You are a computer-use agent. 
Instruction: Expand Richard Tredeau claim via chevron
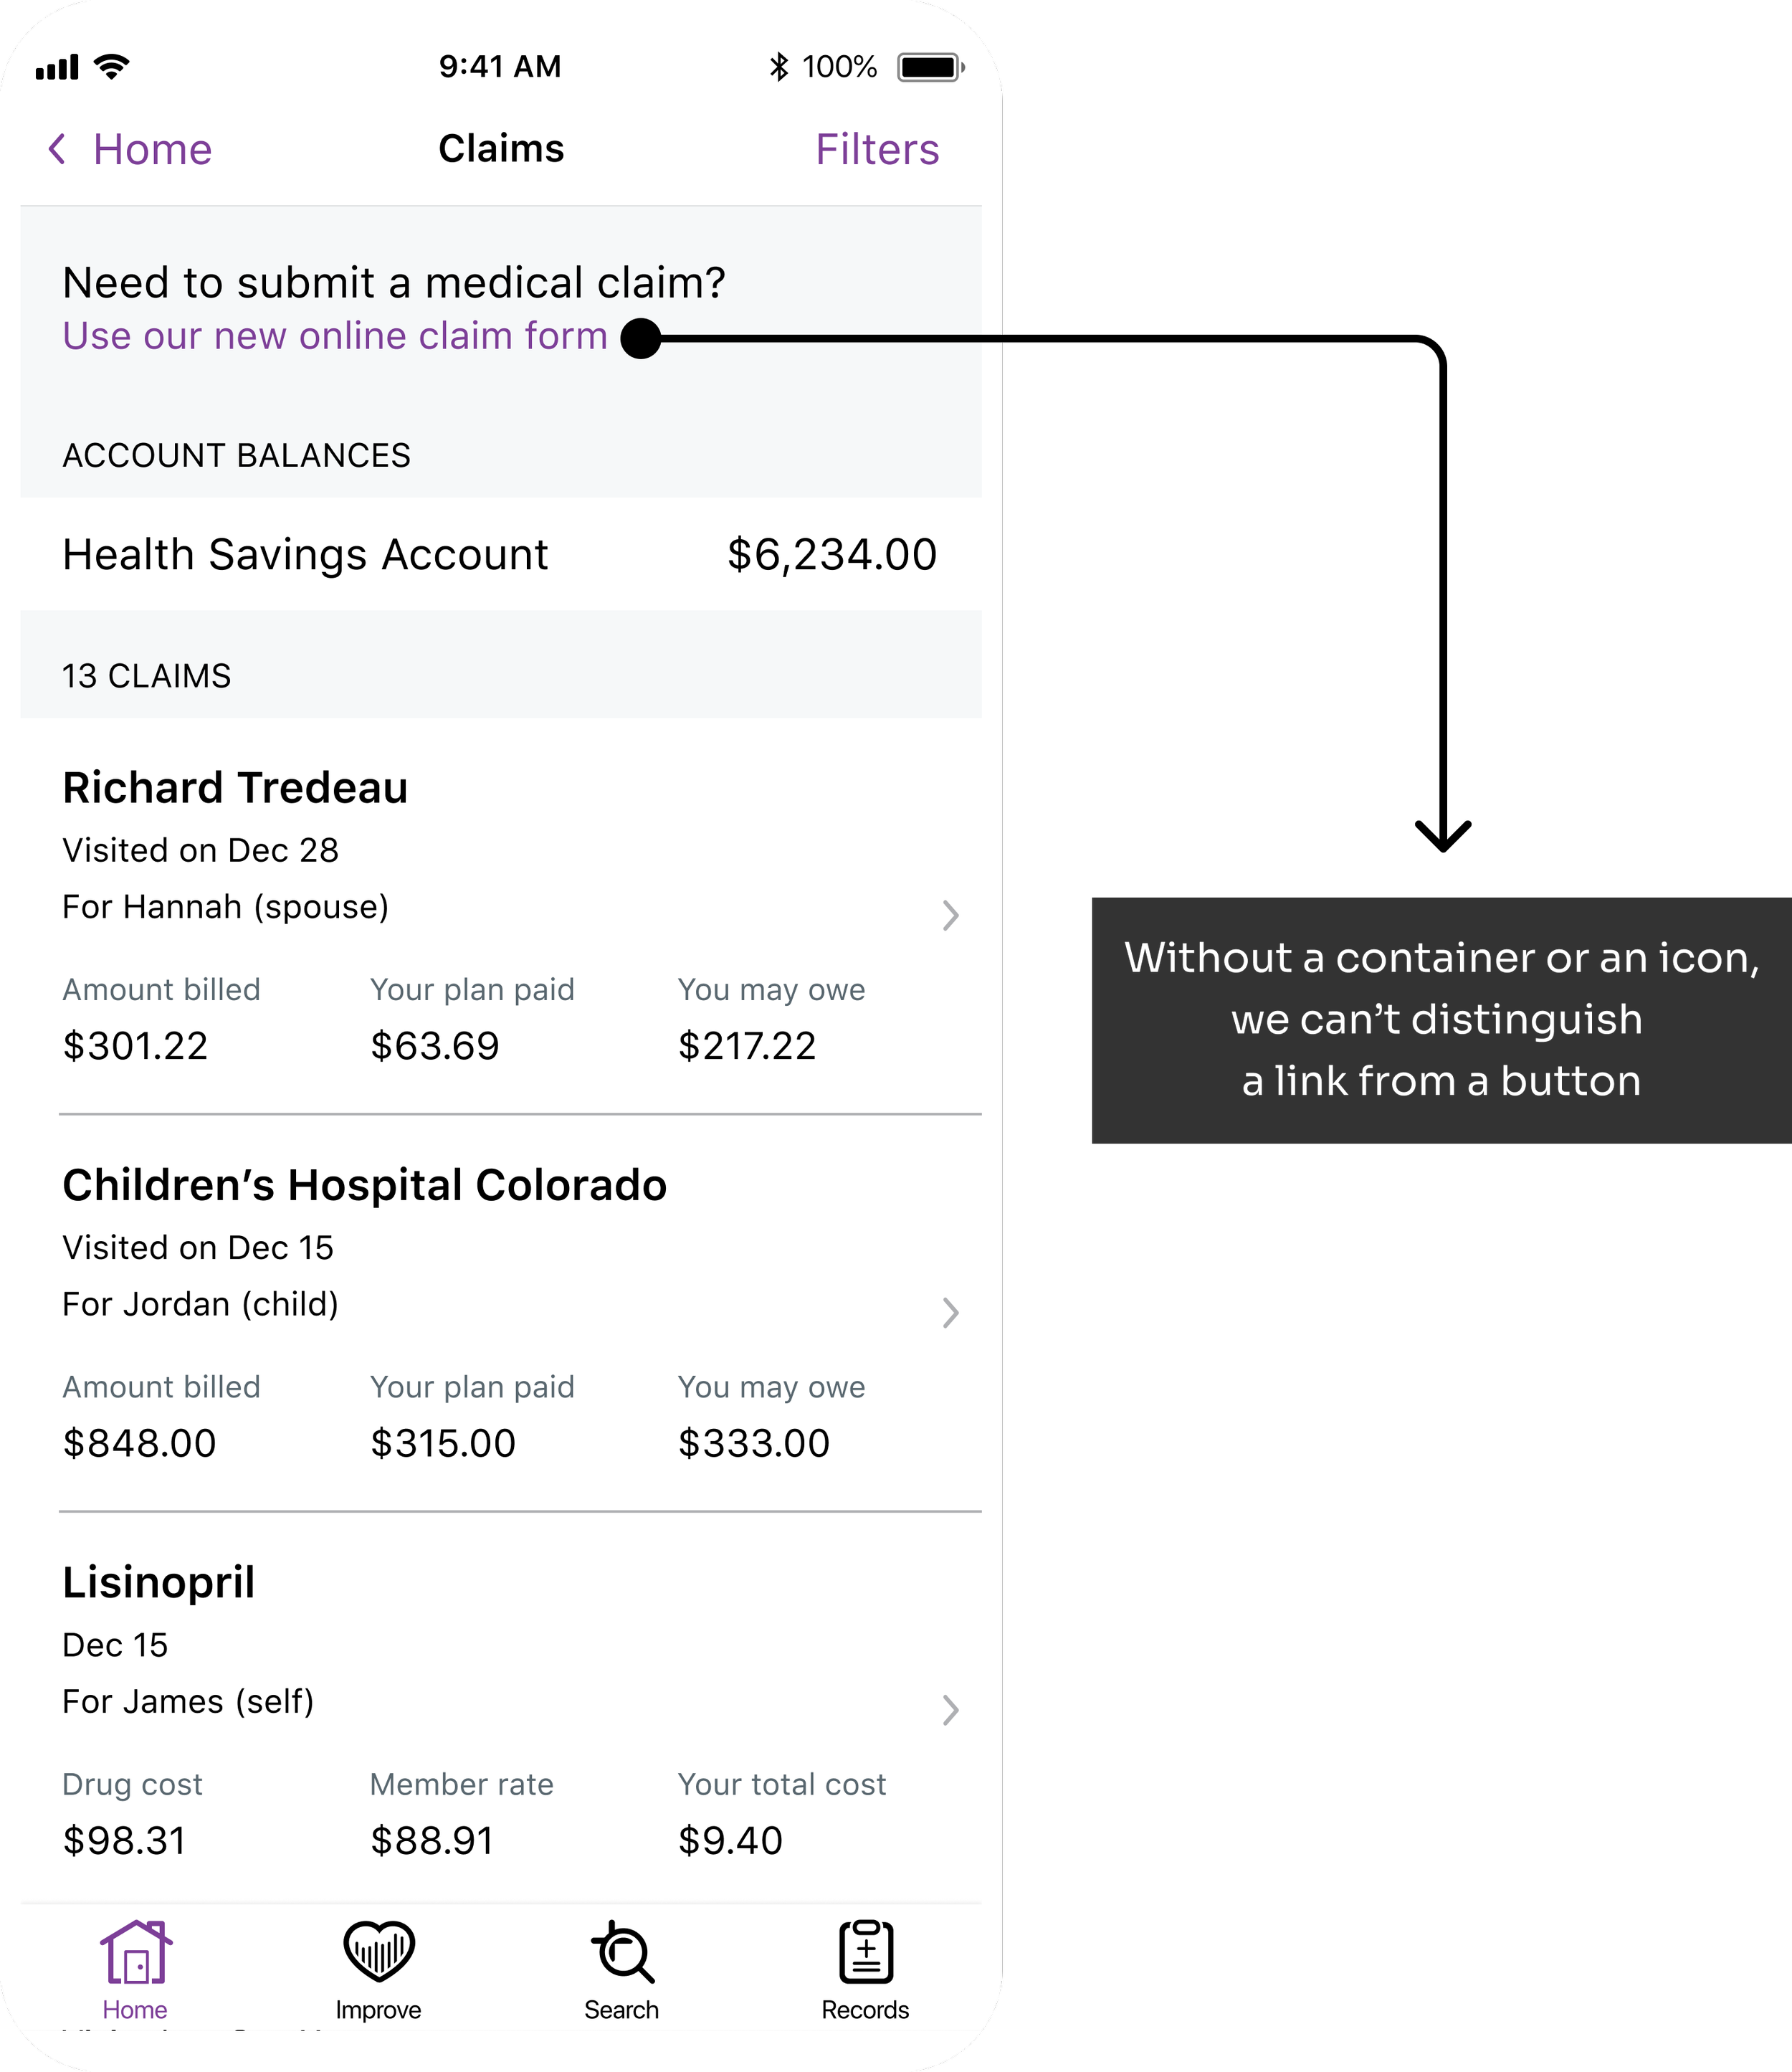(950, 915)
